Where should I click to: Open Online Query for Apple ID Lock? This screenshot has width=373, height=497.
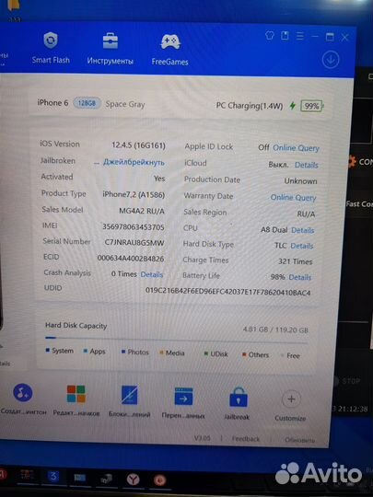point(296,148)
